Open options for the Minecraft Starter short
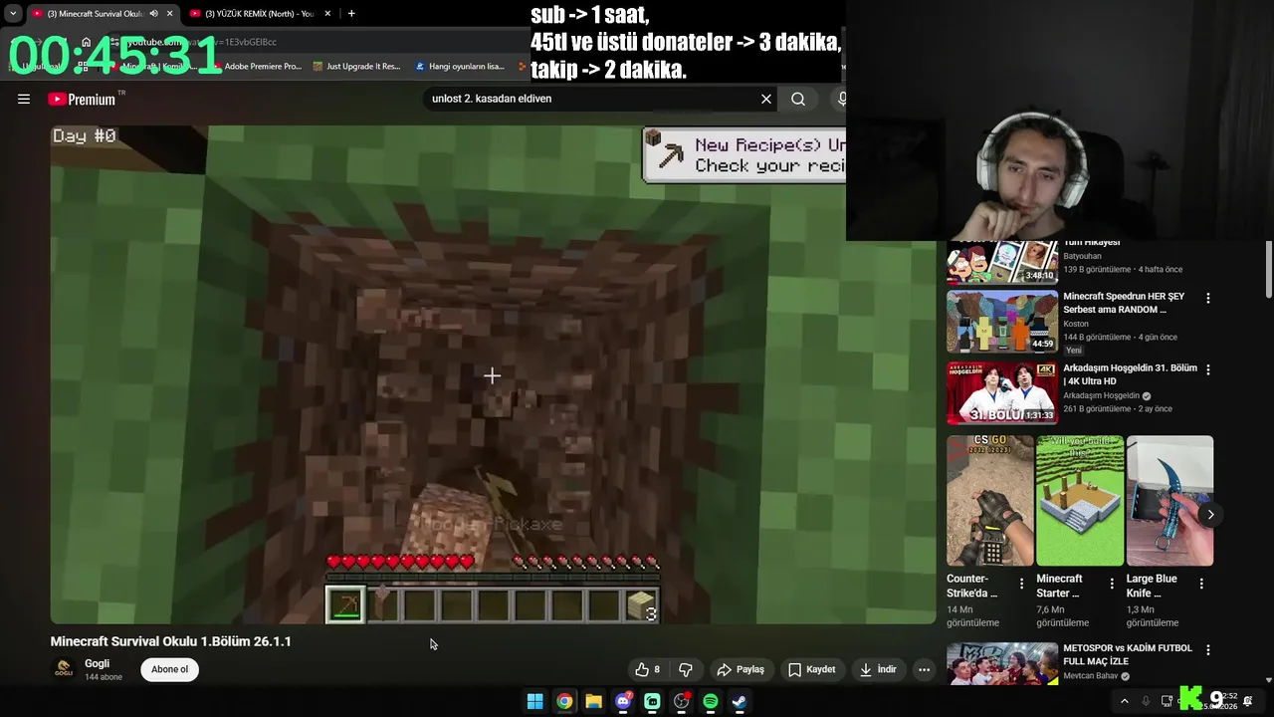 tap(1112, 585)
